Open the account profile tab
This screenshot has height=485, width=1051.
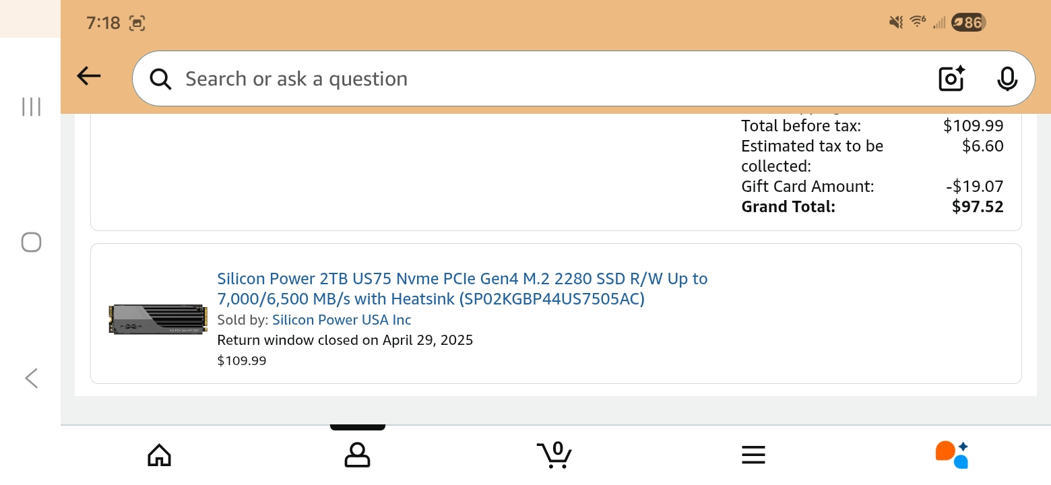[357, 455]
